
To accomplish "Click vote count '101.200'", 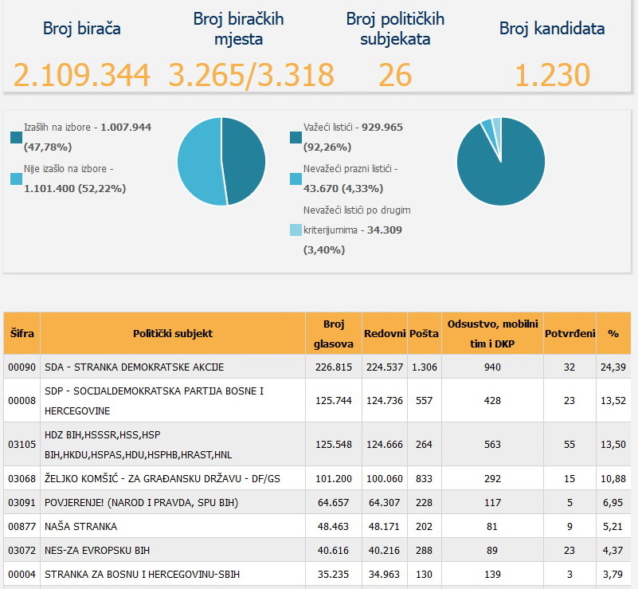I will point(334,479).
